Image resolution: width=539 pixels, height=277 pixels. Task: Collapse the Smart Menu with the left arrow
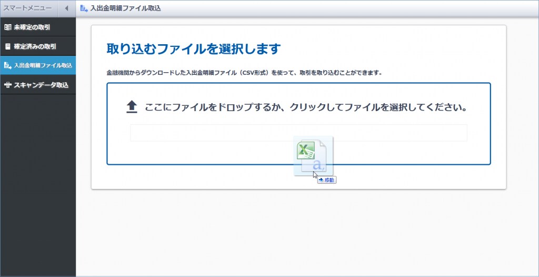tap(67, 8)
